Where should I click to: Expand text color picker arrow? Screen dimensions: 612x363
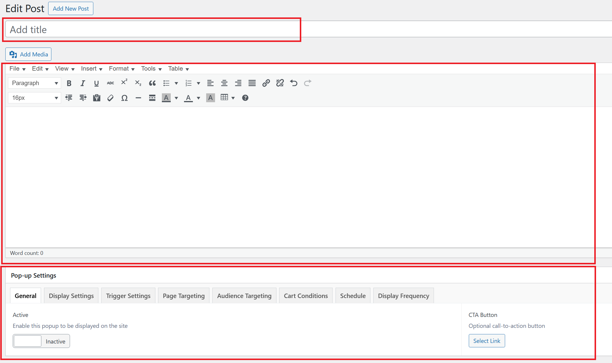tap(198, 98)
